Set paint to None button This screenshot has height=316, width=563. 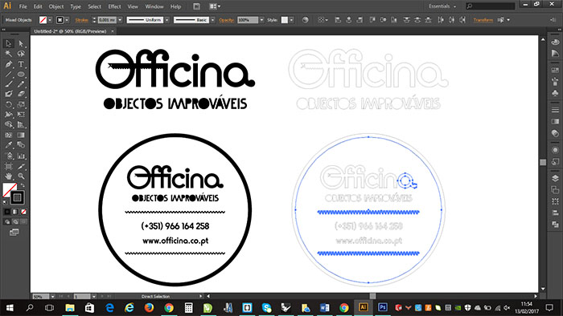pos(23,212)
